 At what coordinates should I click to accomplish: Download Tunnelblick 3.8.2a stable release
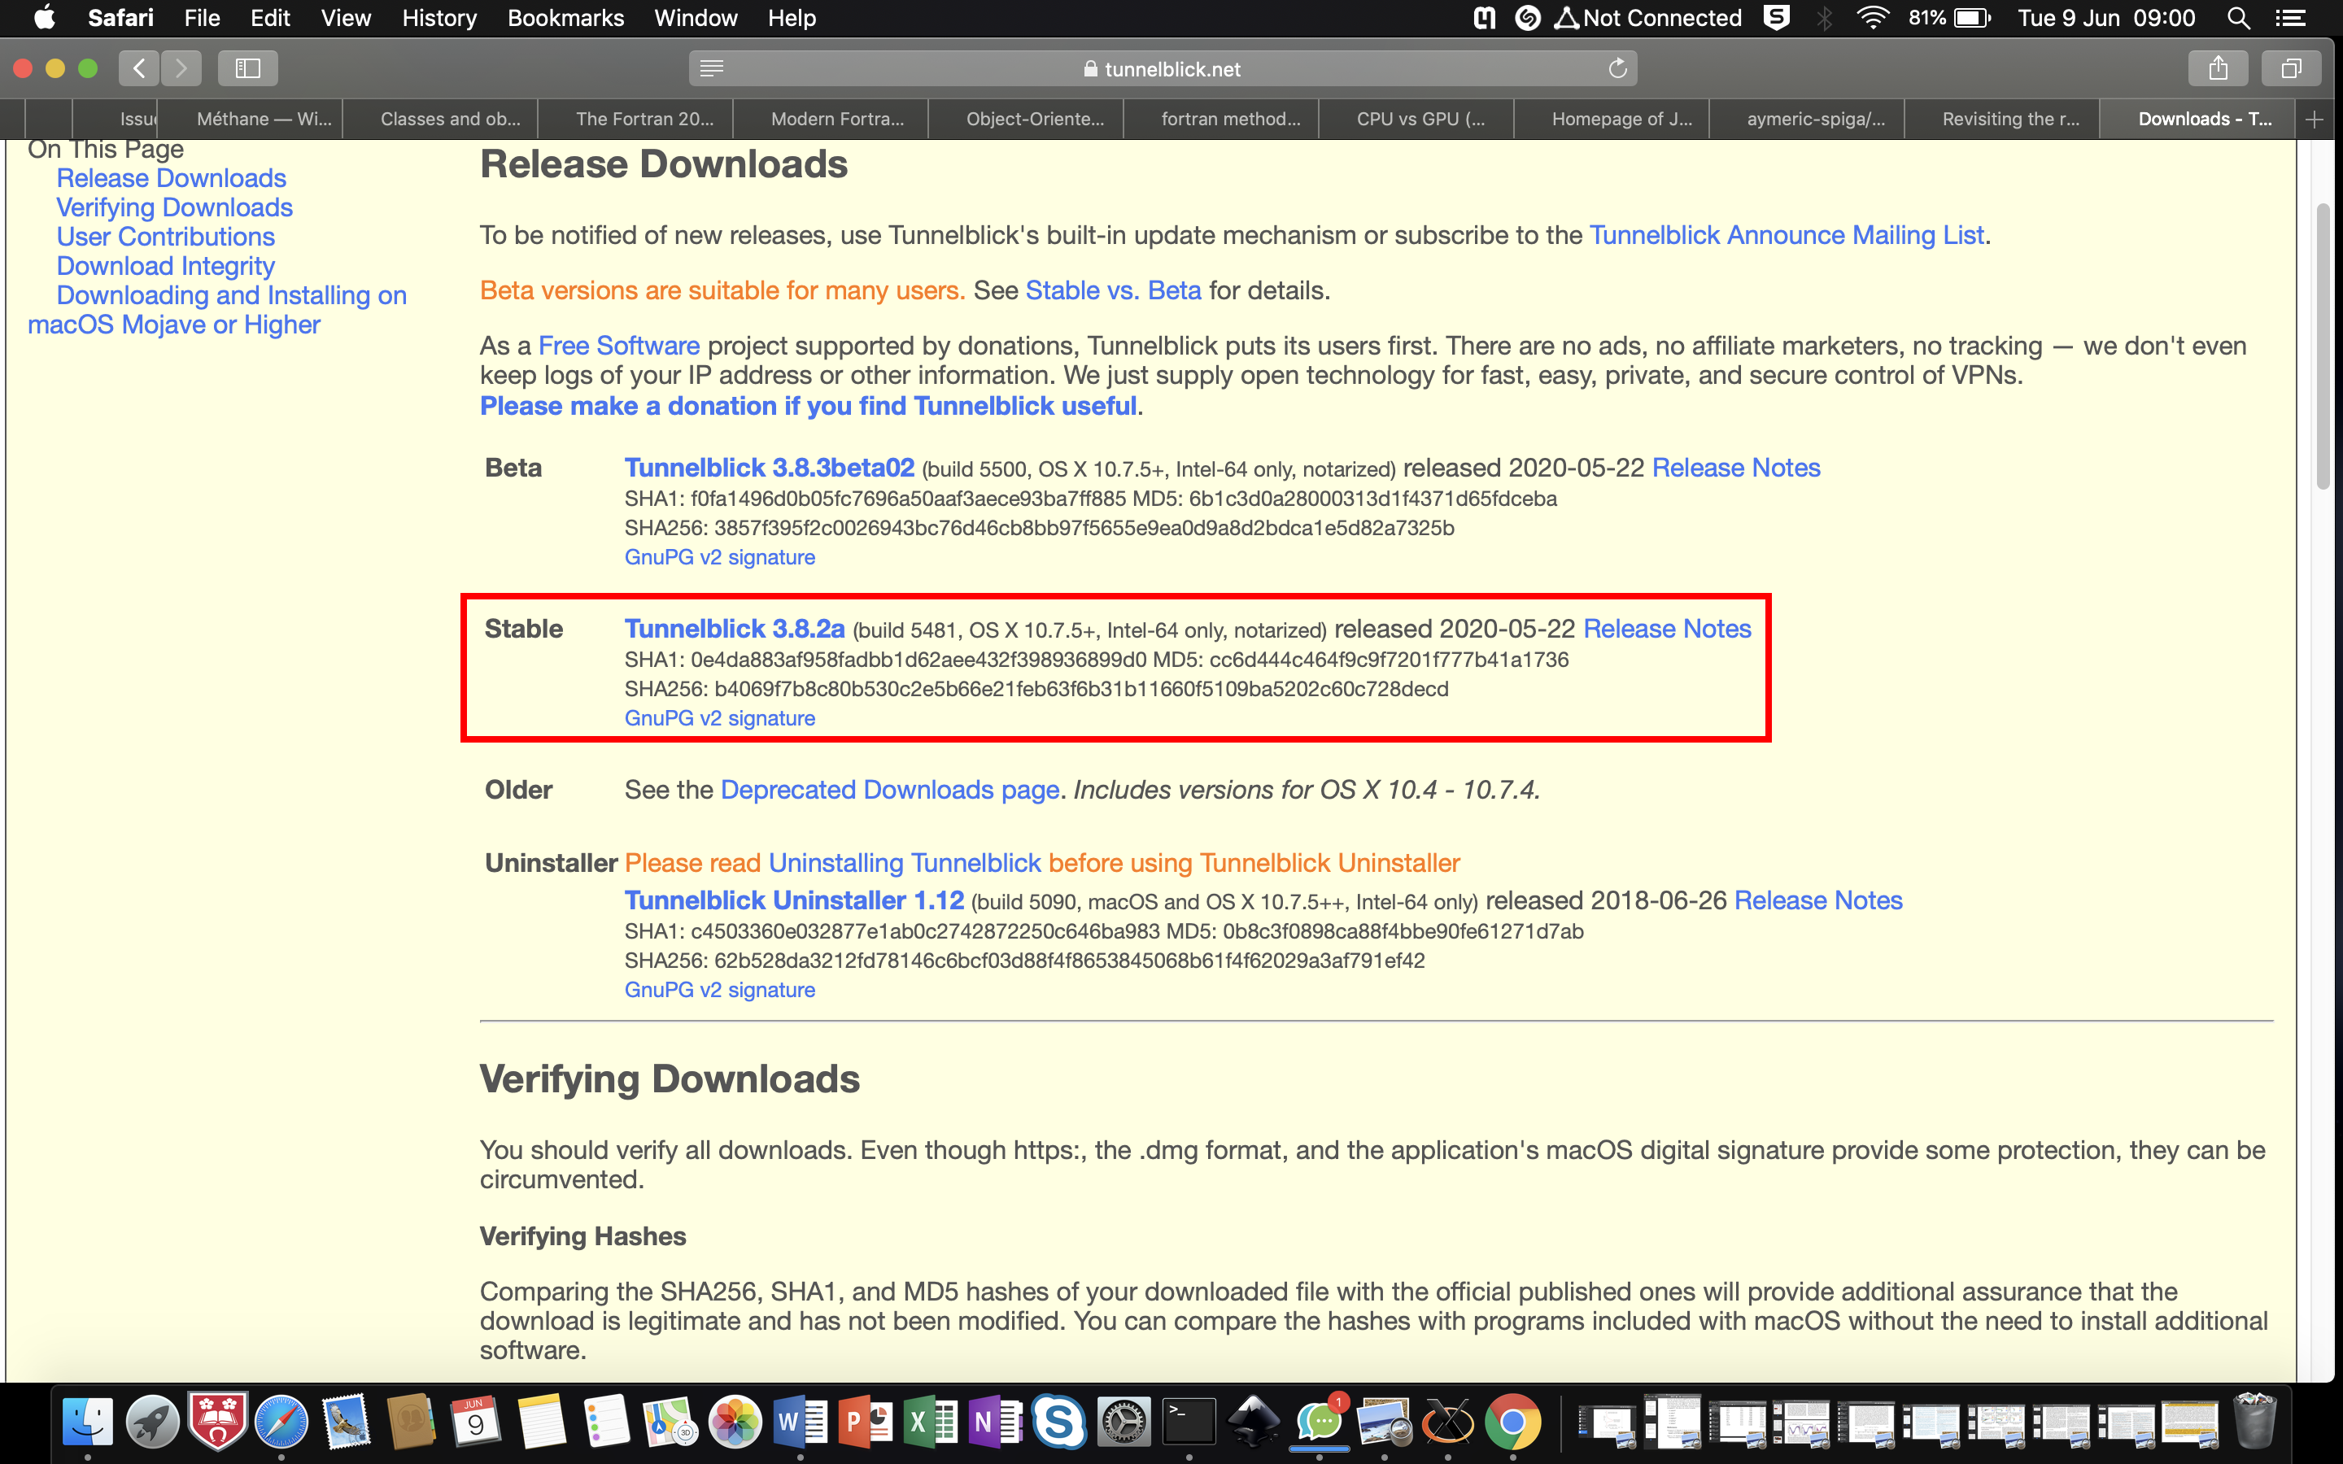pos(734,629)
